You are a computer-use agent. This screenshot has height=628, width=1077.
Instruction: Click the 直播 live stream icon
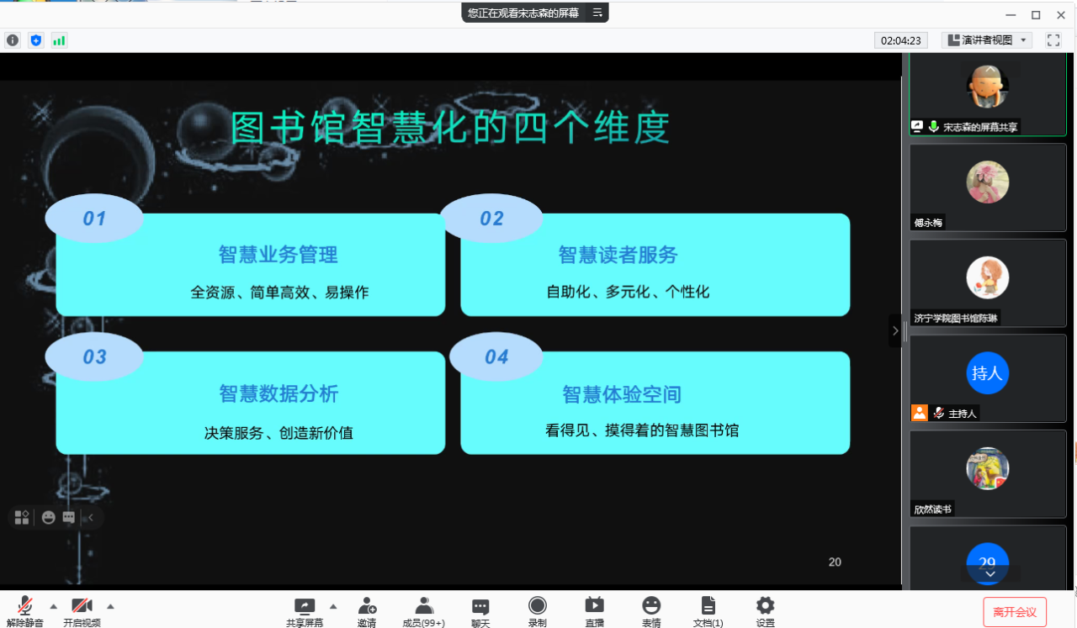[594, 611]
